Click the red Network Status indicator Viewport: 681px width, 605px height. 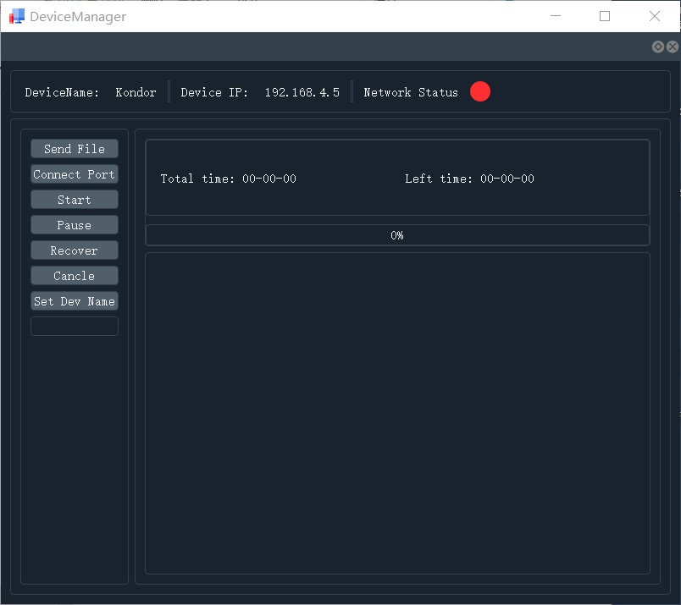click(x=480, y=91)
